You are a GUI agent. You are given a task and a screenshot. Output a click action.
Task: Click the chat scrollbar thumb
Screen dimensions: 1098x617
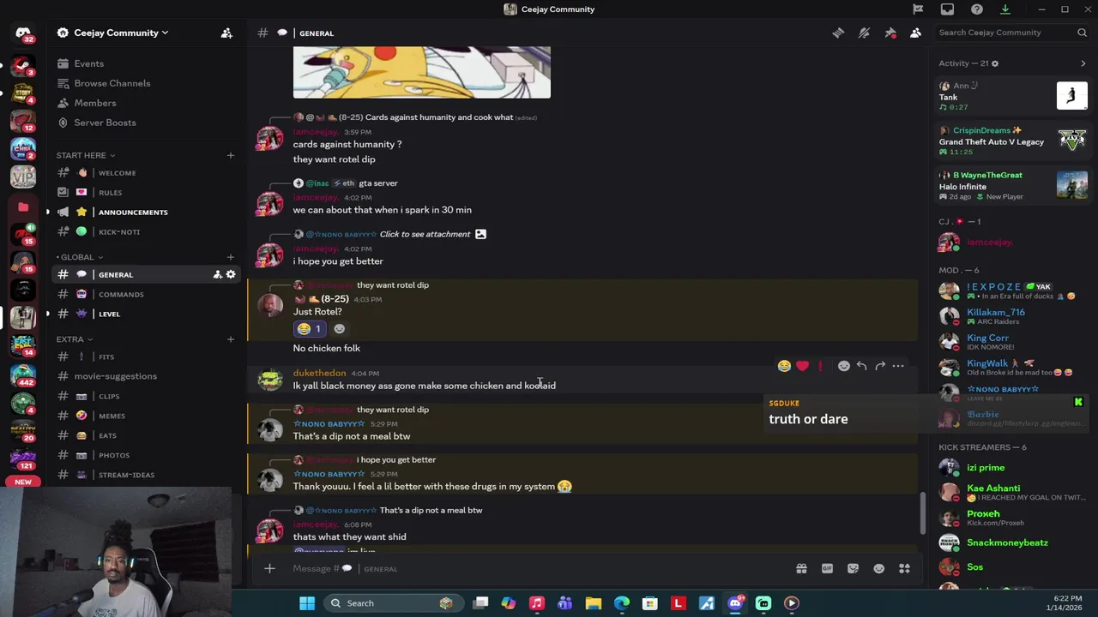[923, 512]
